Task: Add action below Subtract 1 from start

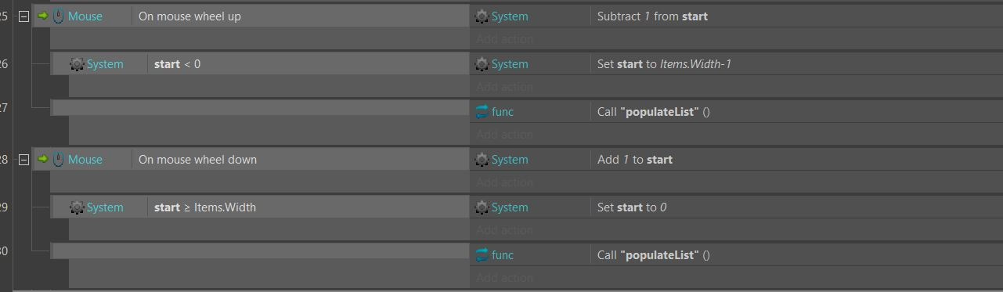Action: click(x=504, y=38)
